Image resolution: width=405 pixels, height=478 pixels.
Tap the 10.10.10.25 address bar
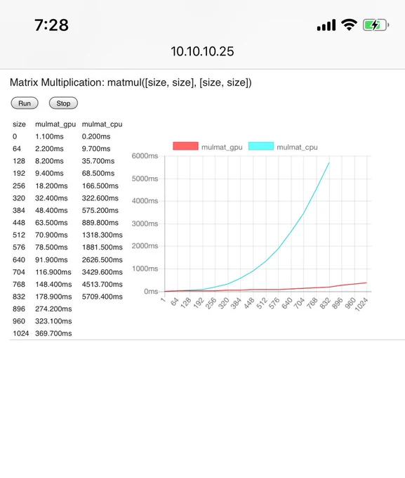point(202,51)
